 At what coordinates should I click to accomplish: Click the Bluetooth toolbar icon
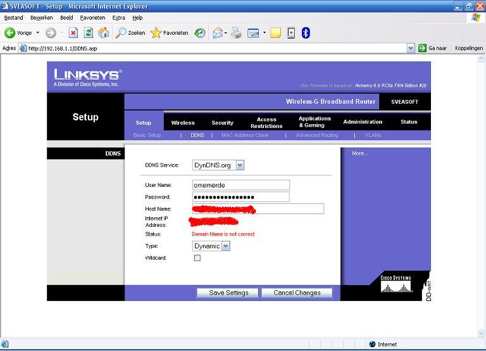pyautogui.click(x=306, y=33)
